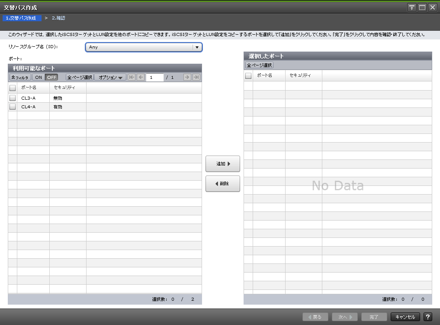Screen dimensions: 440x325
Task: Jump to first page with leftmost pager icon
Action: [132, 77]
